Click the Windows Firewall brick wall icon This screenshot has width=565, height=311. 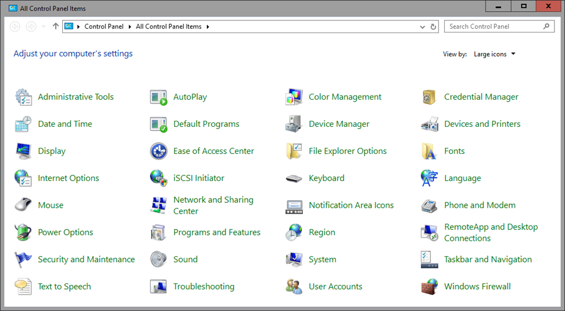pos(429,286)
